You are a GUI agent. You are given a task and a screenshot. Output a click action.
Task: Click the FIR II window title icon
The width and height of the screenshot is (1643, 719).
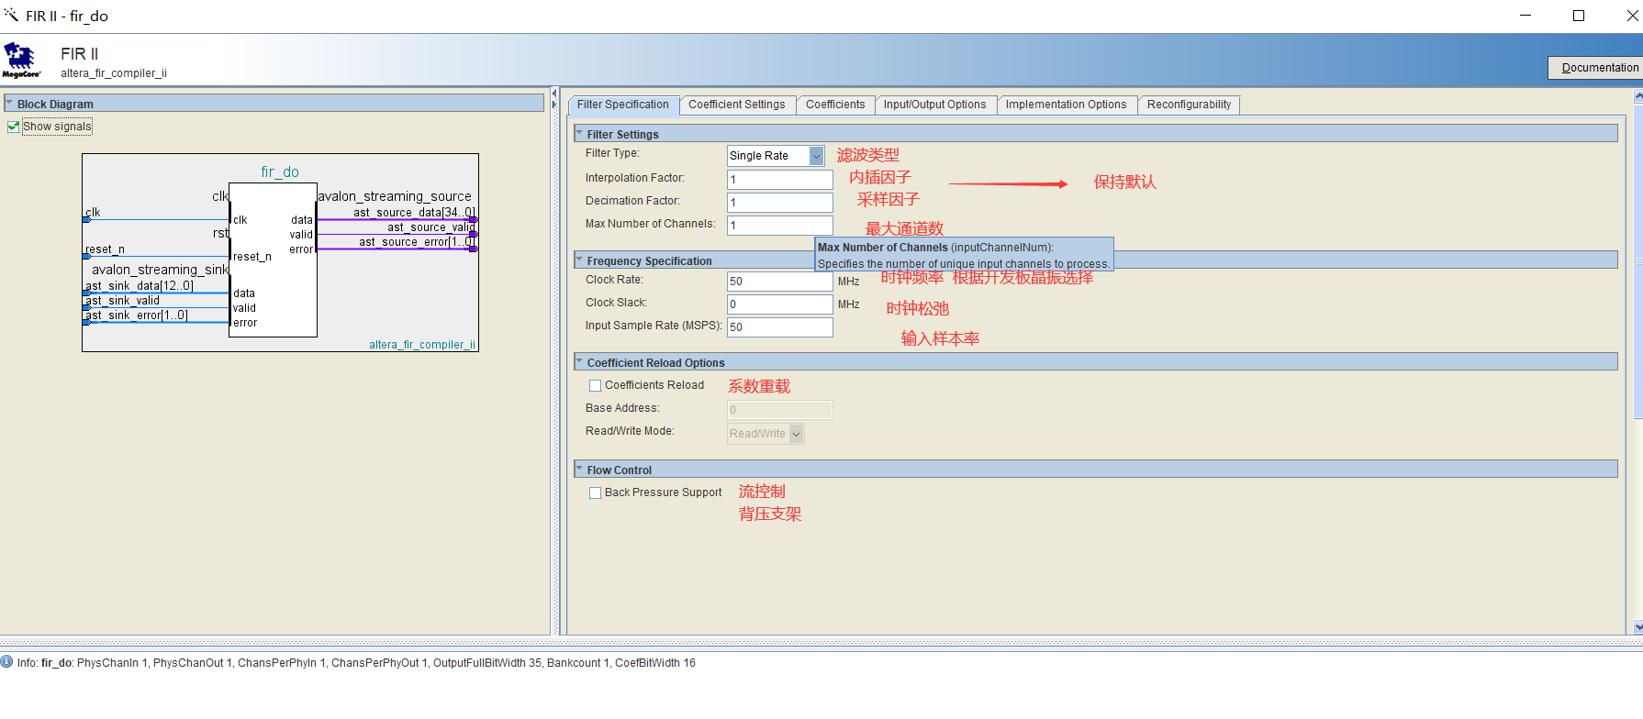(x=11, y=16)
